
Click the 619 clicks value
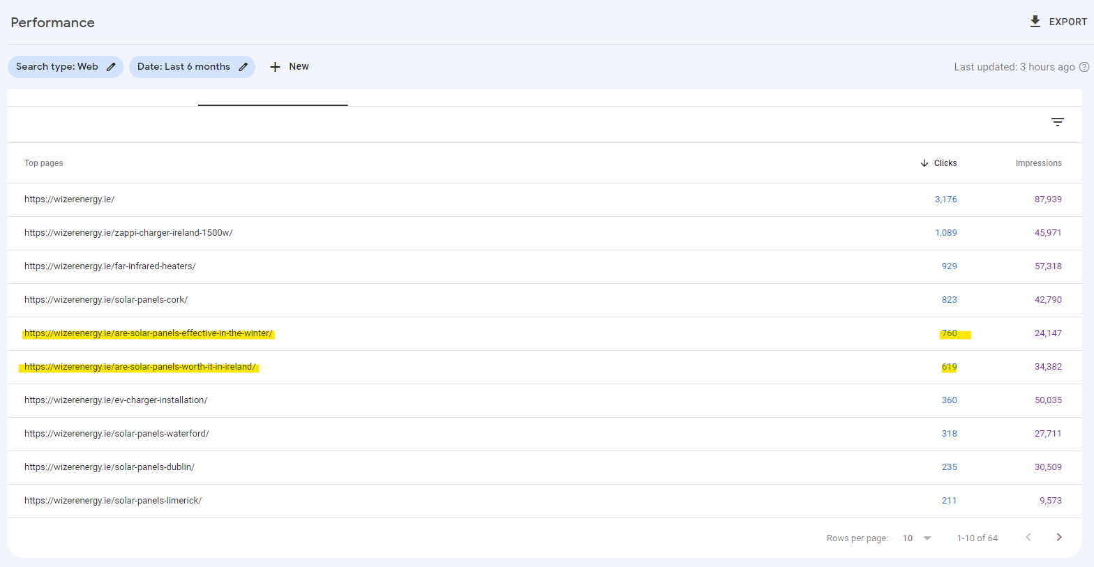point(950,367)
